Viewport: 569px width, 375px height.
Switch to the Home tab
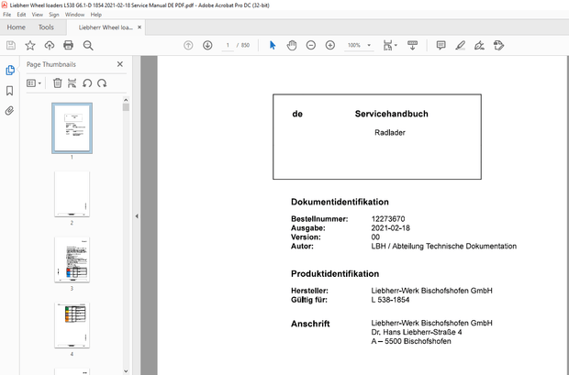pyautogui.click(x=17, y=28)
